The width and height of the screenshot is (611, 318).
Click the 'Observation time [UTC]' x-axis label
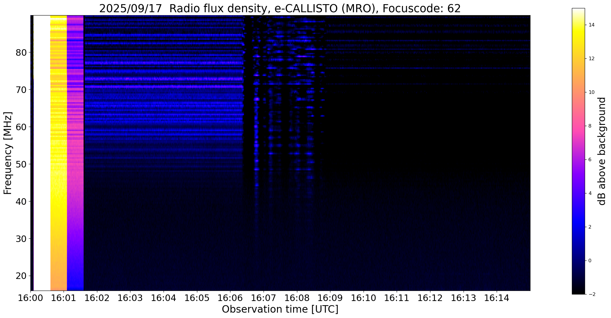point(280,309)
